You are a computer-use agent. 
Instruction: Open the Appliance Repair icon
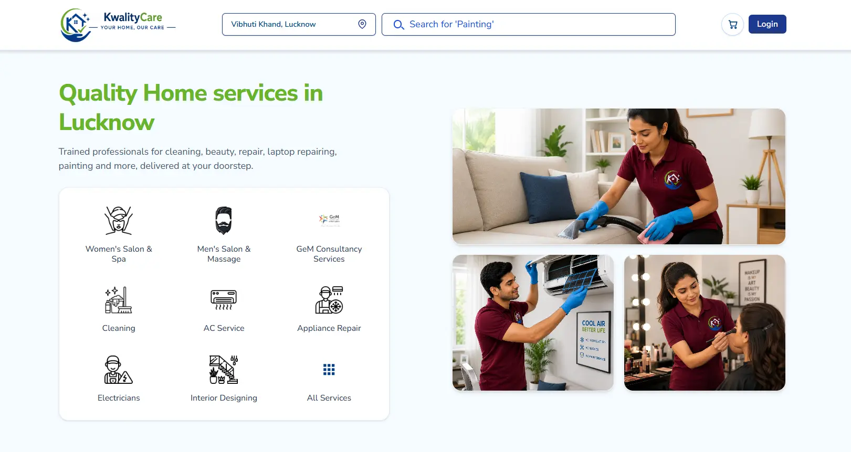point(329,300)
